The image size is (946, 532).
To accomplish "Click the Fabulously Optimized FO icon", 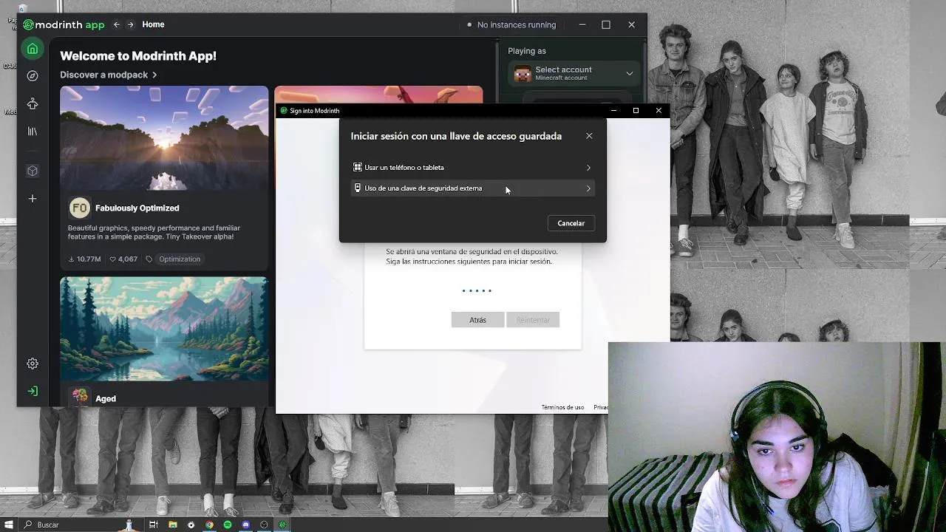I will (x=79, y=208).
